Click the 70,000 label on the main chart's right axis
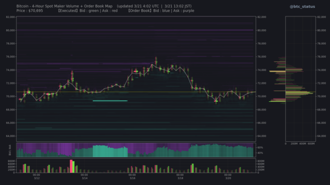 pyautogui.click(x=261, y=97)
